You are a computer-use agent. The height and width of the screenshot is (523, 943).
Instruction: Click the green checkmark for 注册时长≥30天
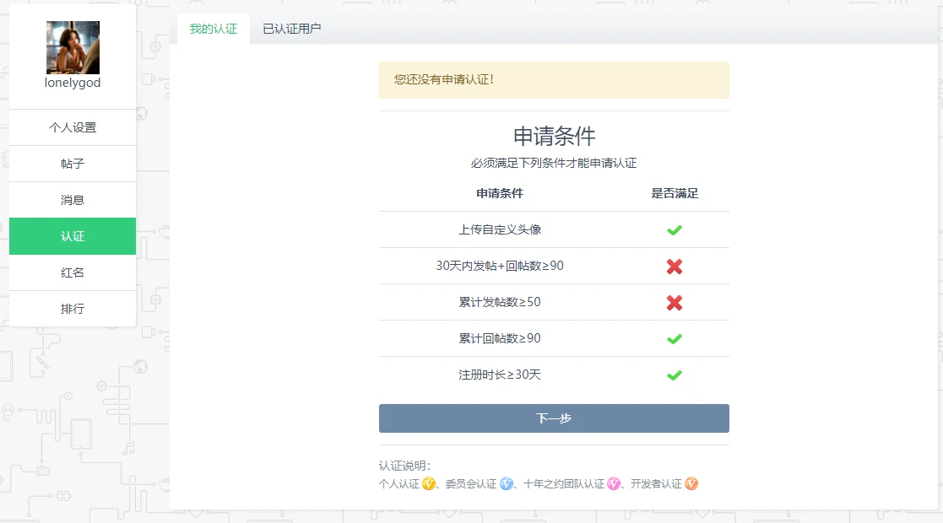674,375
